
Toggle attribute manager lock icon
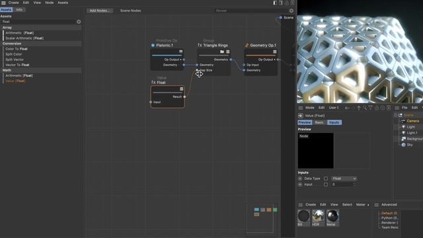point(377,108)
